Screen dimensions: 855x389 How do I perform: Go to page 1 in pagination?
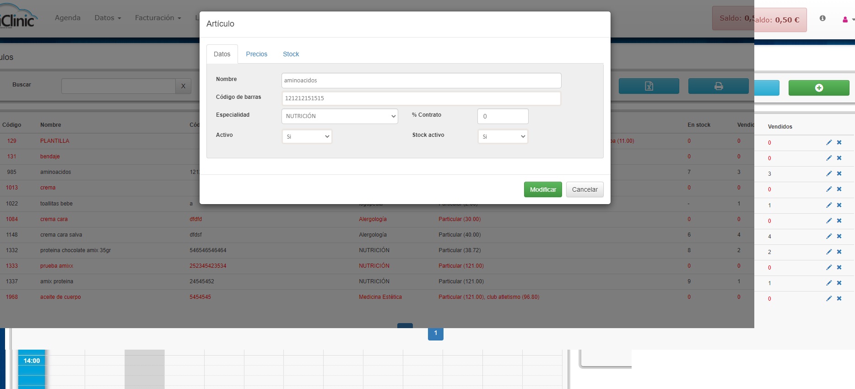(436, 333)
